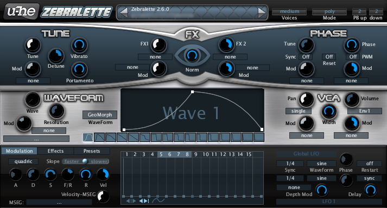The width and height of the screenshot is (387, 208).
Task: Open the Voices medium selector
Action: pyautogui.click(x=289, y=11)
